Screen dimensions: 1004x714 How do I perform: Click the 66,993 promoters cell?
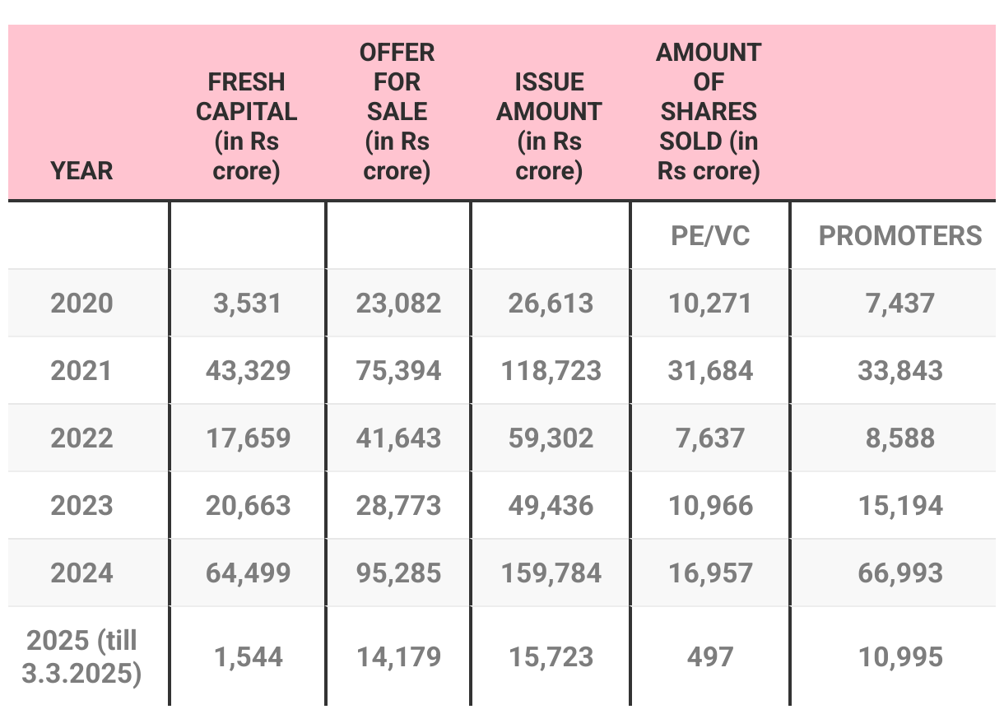click(900, 573)
